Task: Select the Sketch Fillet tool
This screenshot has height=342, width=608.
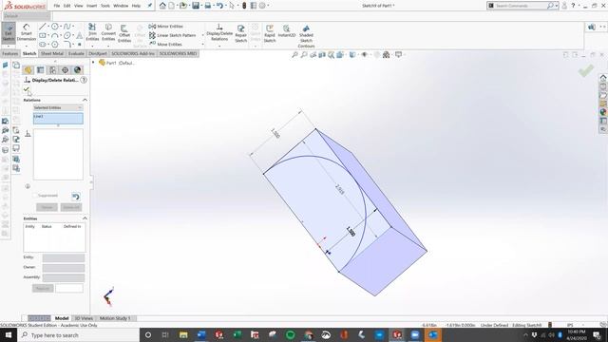Action: tap(67, 45)
